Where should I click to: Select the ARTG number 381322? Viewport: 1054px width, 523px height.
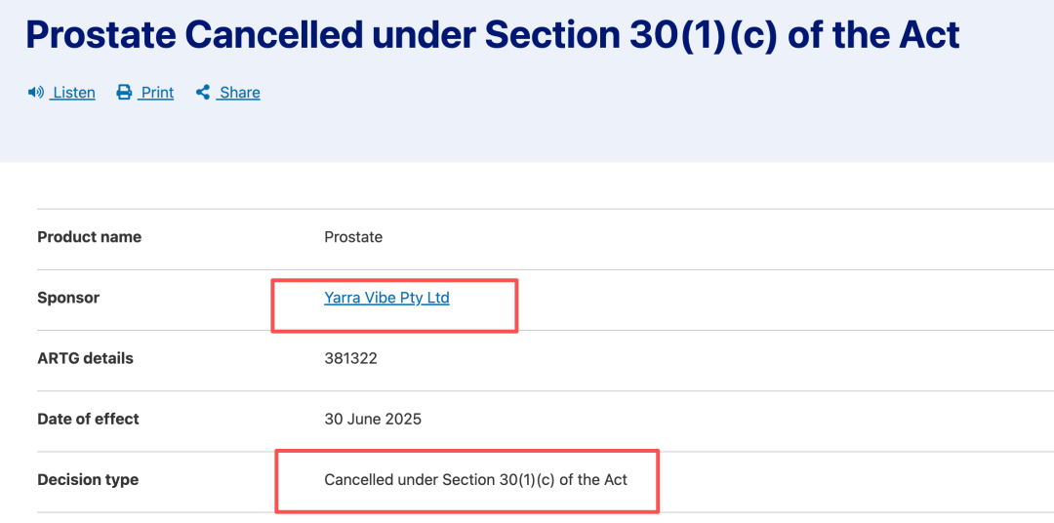pyautogui.click(x=350, y=358)
